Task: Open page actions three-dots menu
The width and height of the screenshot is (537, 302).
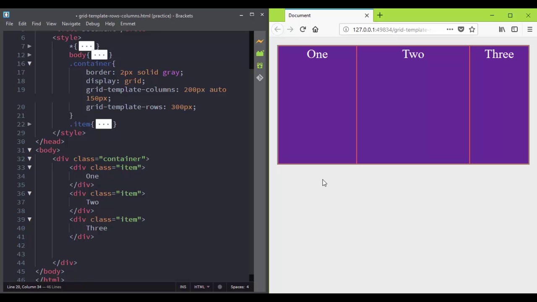Action: tap(450, 29)
